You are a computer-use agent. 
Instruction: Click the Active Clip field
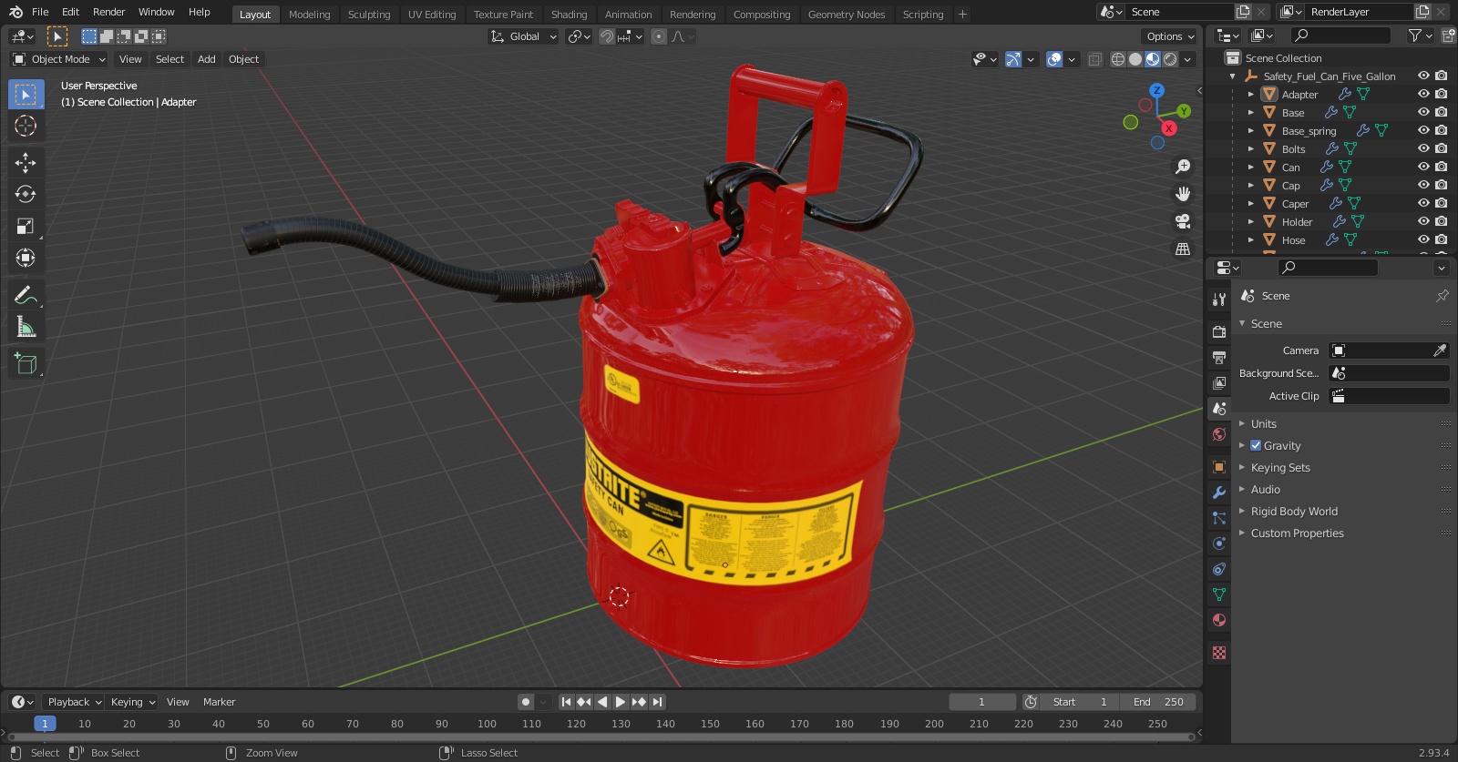[1389, 396]
